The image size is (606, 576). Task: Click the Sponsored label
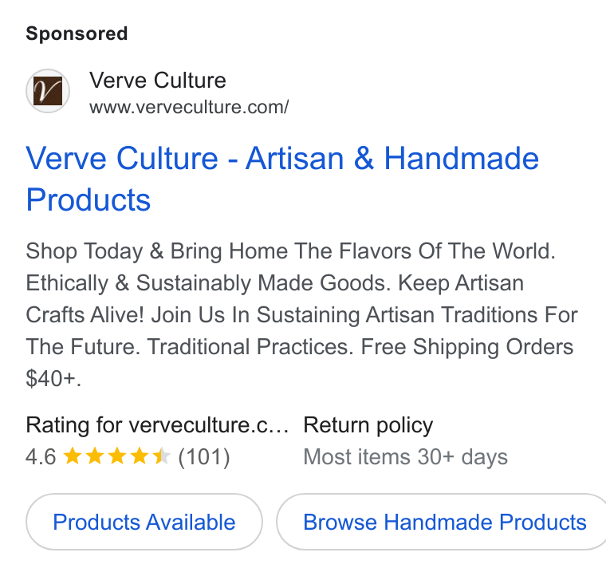coord(77,34)
